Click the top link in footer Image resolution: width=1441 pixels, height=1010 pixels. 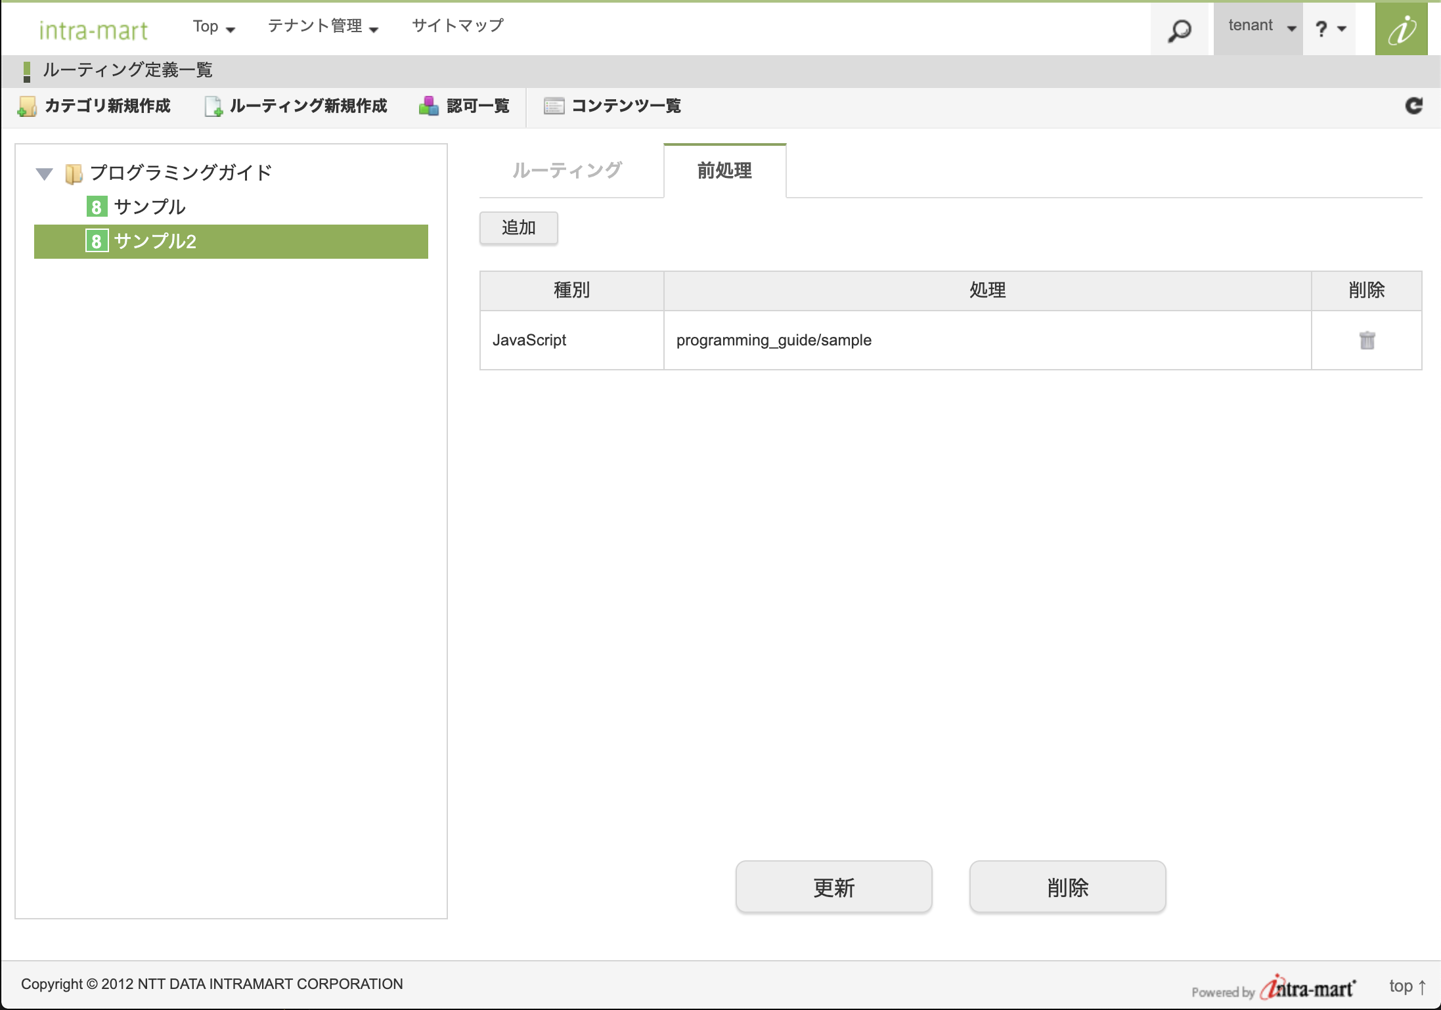(1406, 986)
